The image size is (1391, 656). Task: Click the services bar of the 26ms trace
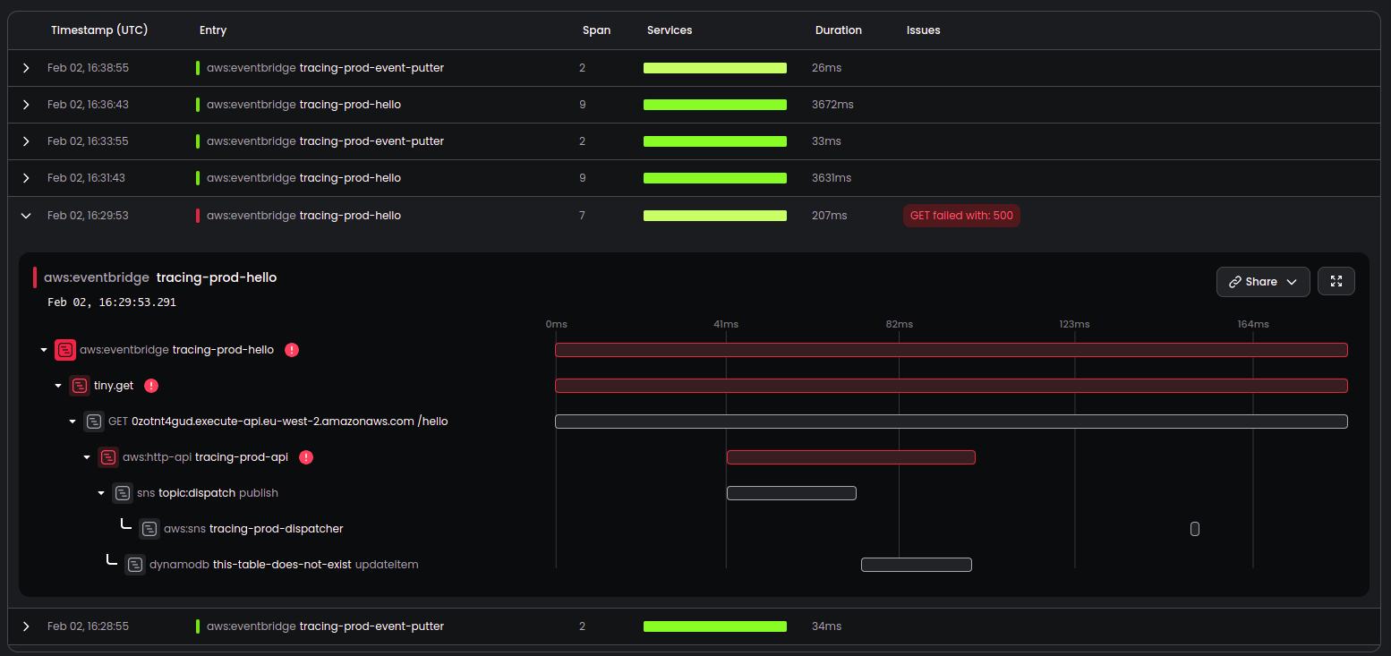(715, 68)
